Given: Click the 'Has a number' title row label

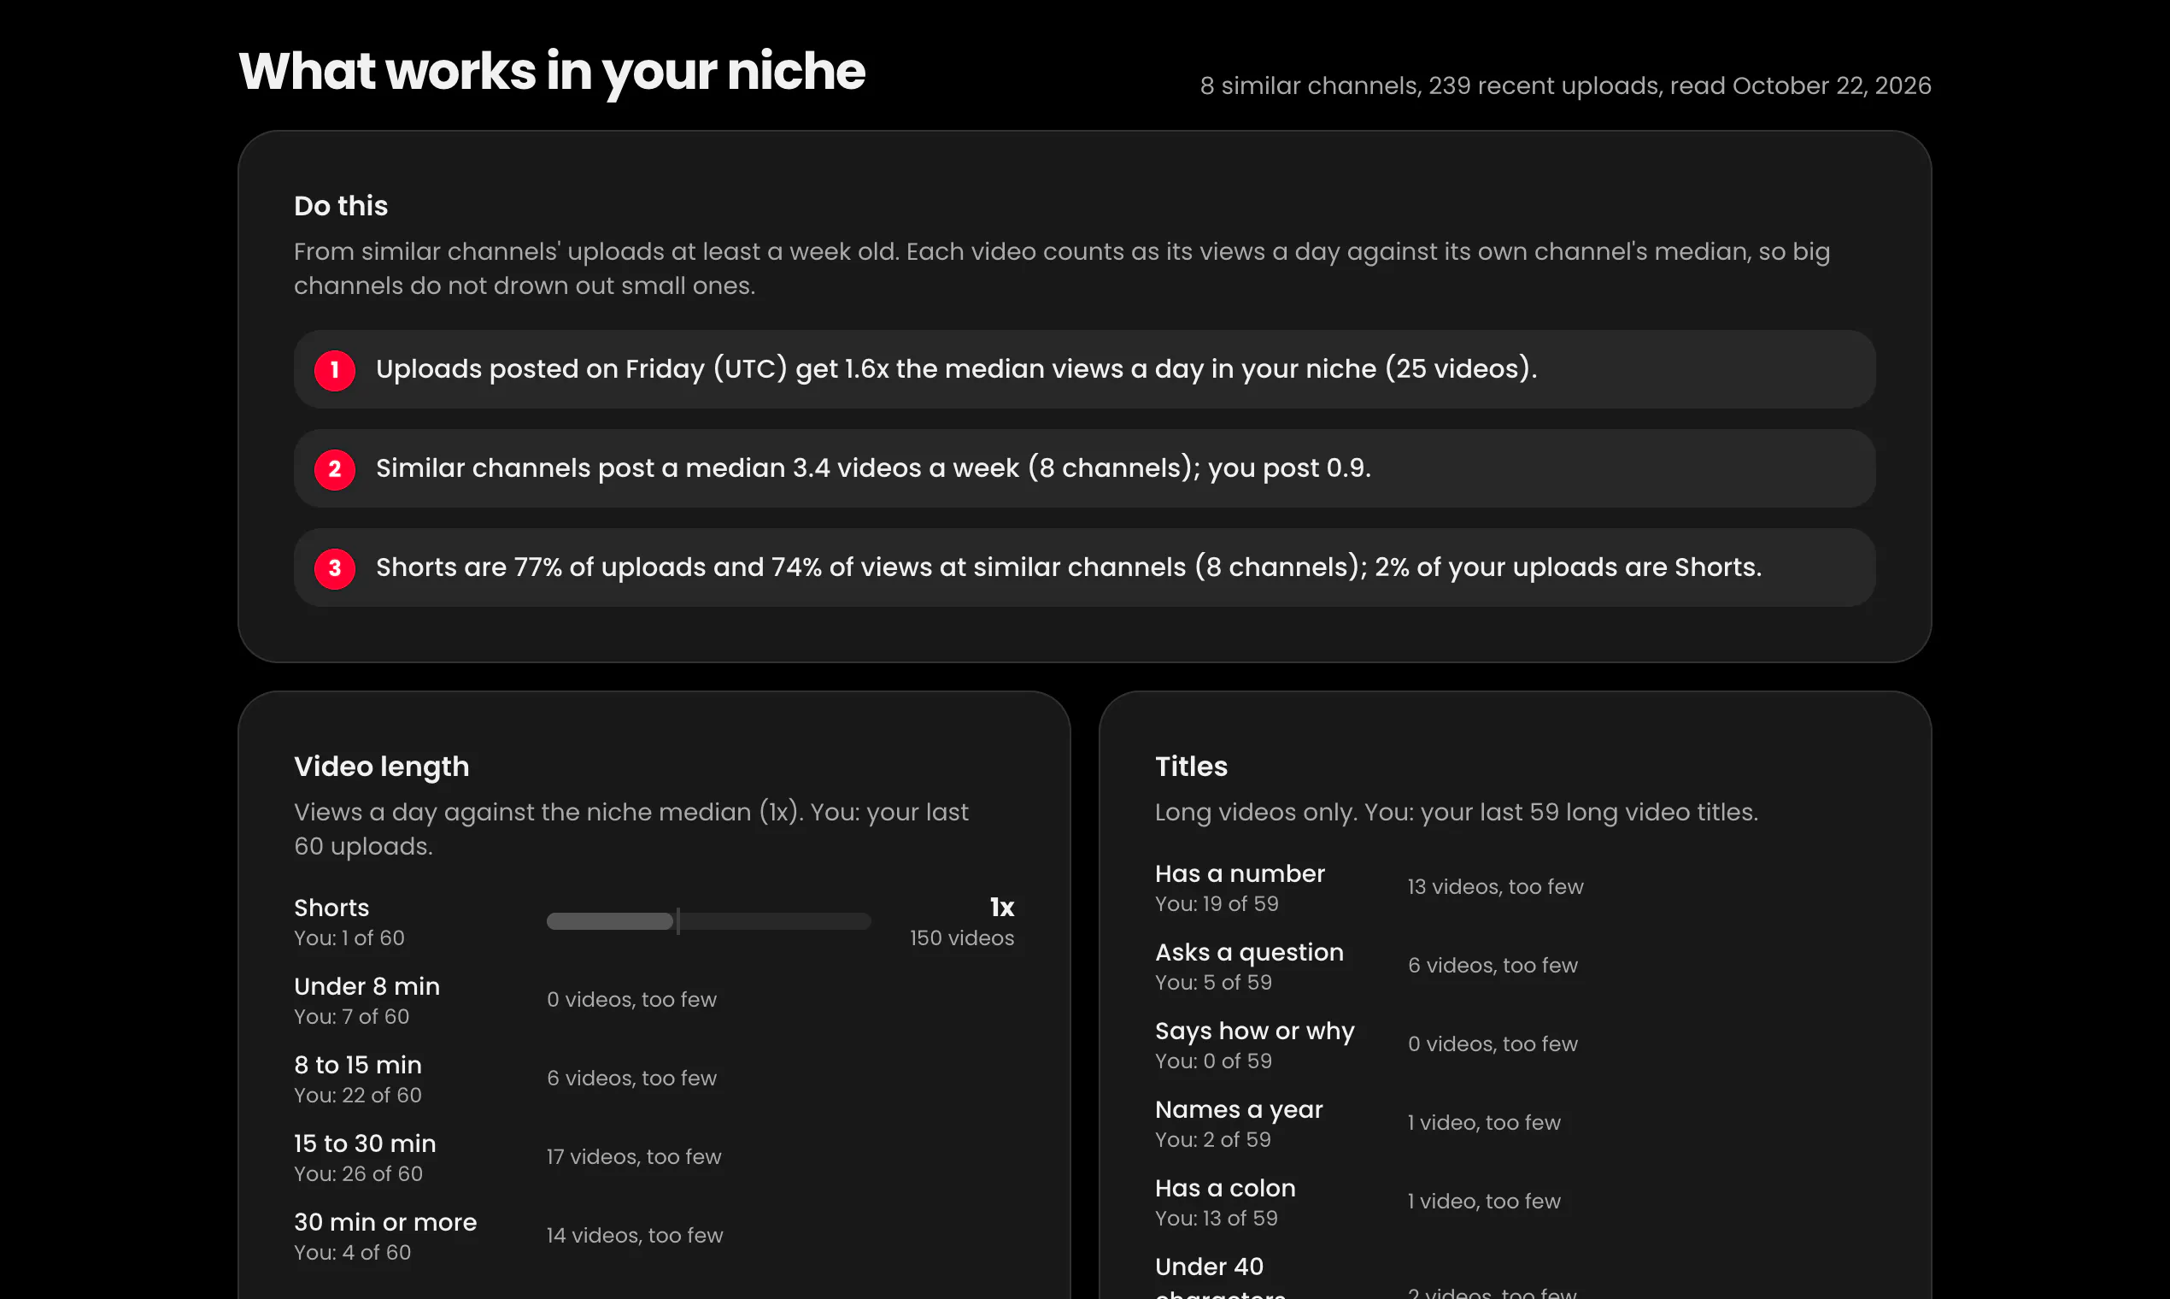Looking at the screenshot, I should [x=1240, y=873].
